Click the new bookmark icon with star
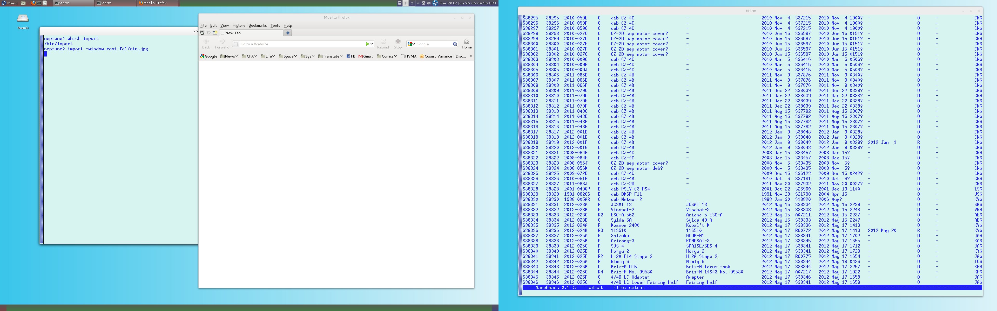 215,33
